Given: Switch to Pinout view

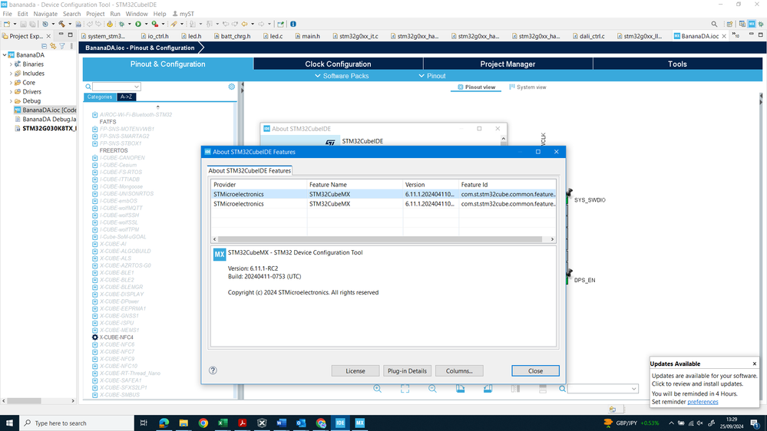Looking at the screenshot, I should click(477, 87).
